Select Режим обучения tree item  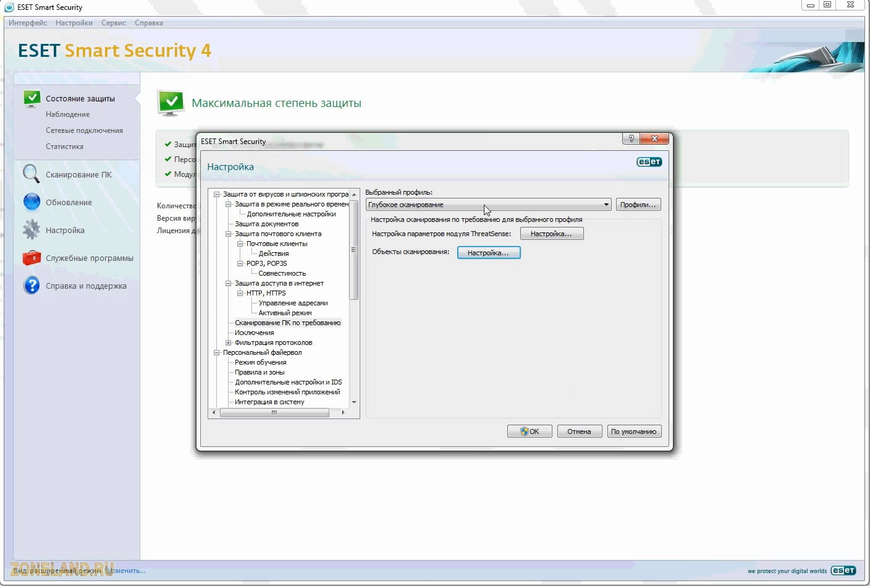(260, 362)
